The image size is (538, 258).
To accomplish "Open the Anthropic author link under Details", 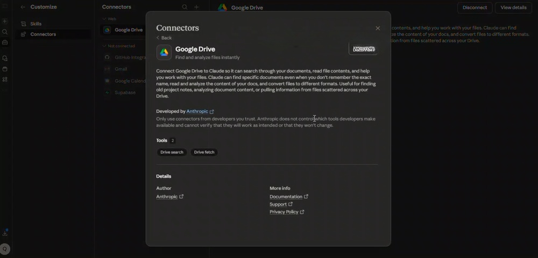I will click(x=167, y=197).
